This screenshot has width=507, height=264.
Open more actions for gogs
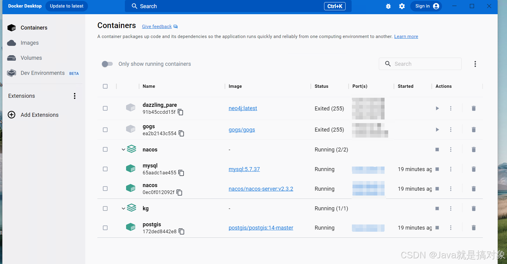[x=451, y=130]
